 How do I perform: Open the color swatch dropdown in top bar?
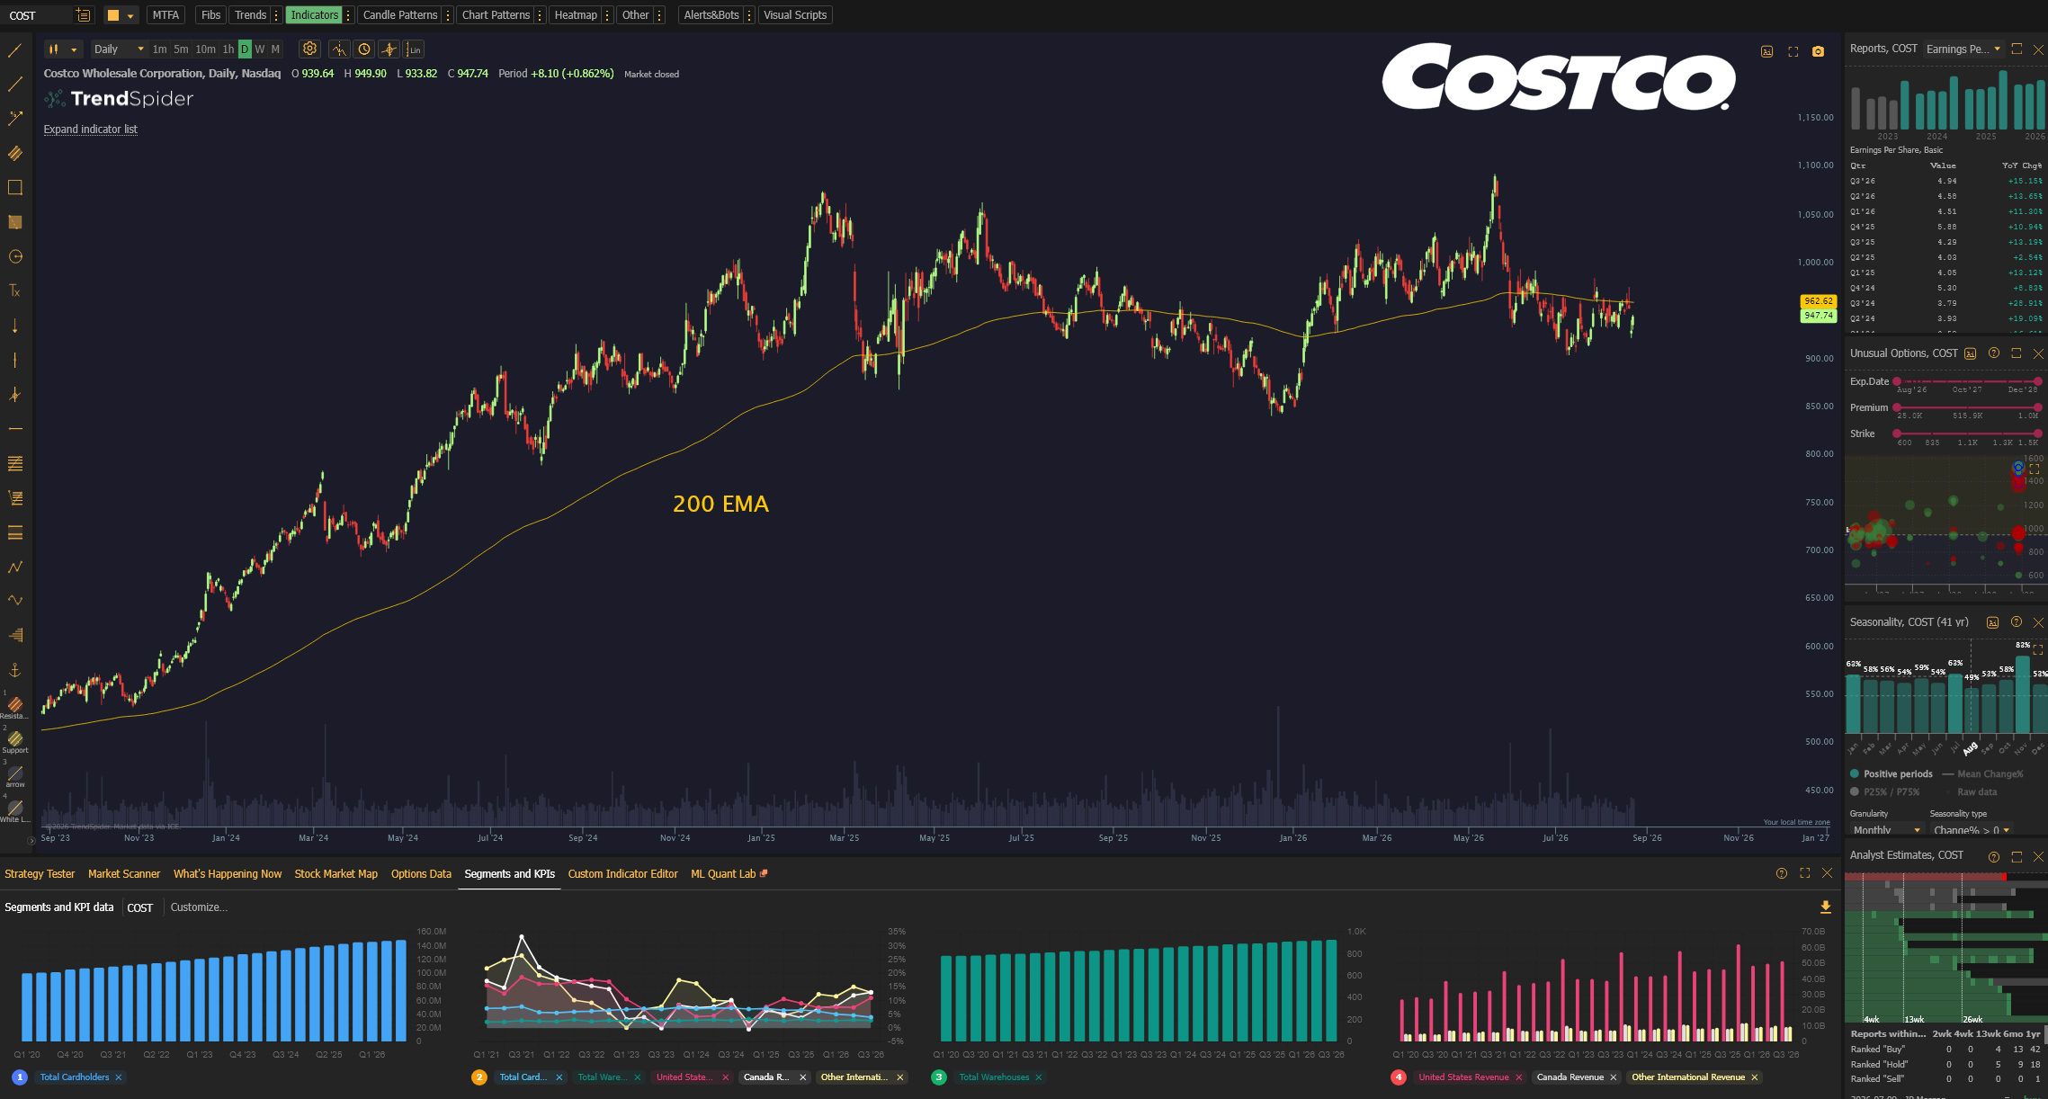coord(121,15)
